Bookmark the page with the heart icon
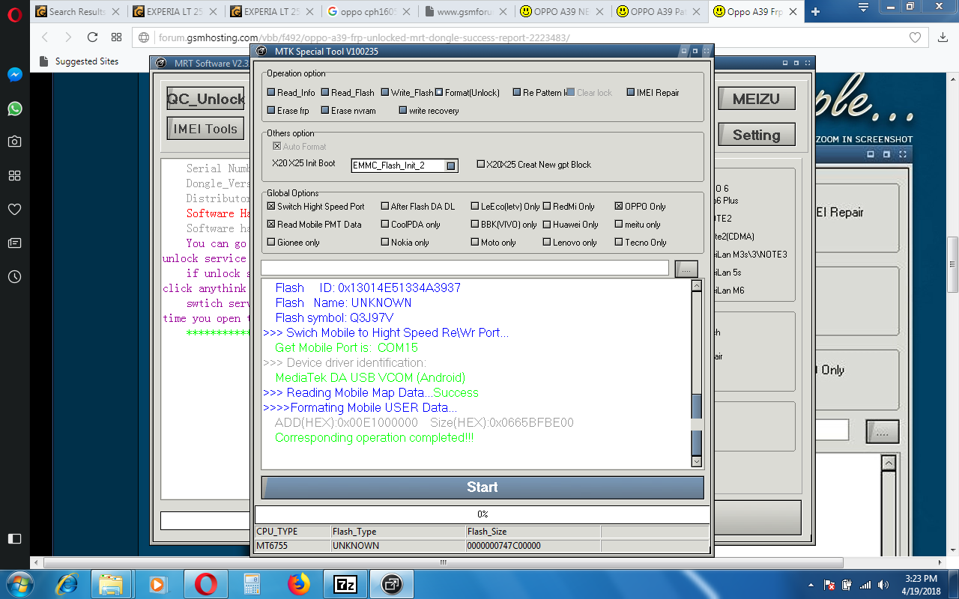The image size is (959, 599). click(915, 37)
